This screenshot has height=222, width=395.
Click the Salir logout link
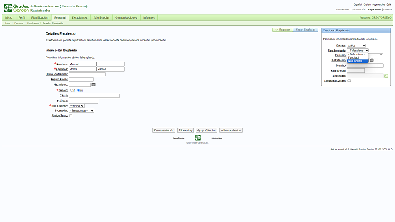click(x=389, y=4)
